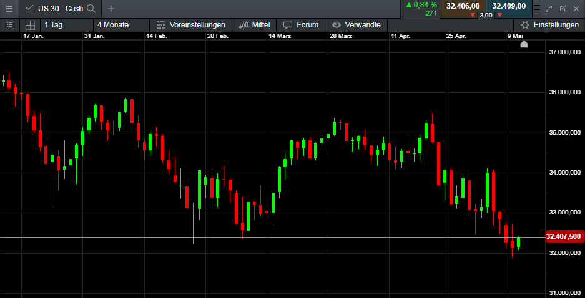Open the list panel icon
585x298 pixels.
coord(9,25)
